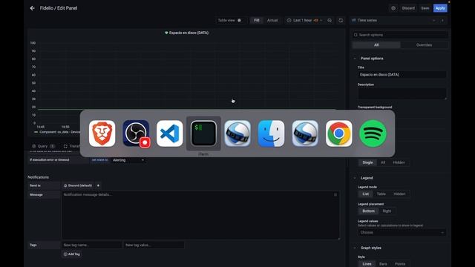Set Legend mode to Table

381,194
